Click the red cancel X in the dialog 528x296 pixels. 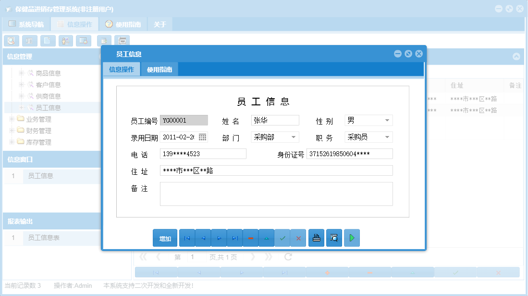(x=298, y=238)
